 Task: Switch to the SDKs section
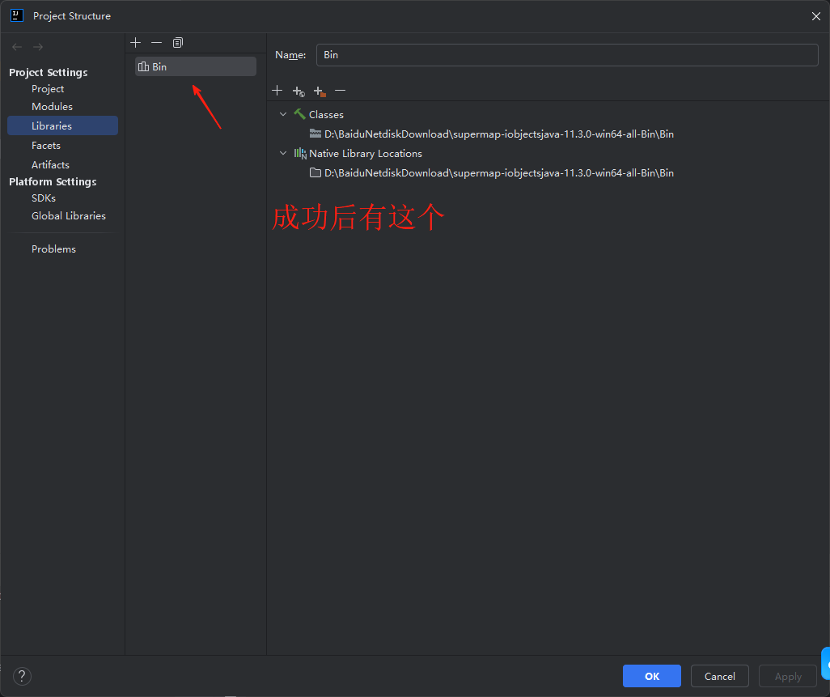tap(43, 198)
